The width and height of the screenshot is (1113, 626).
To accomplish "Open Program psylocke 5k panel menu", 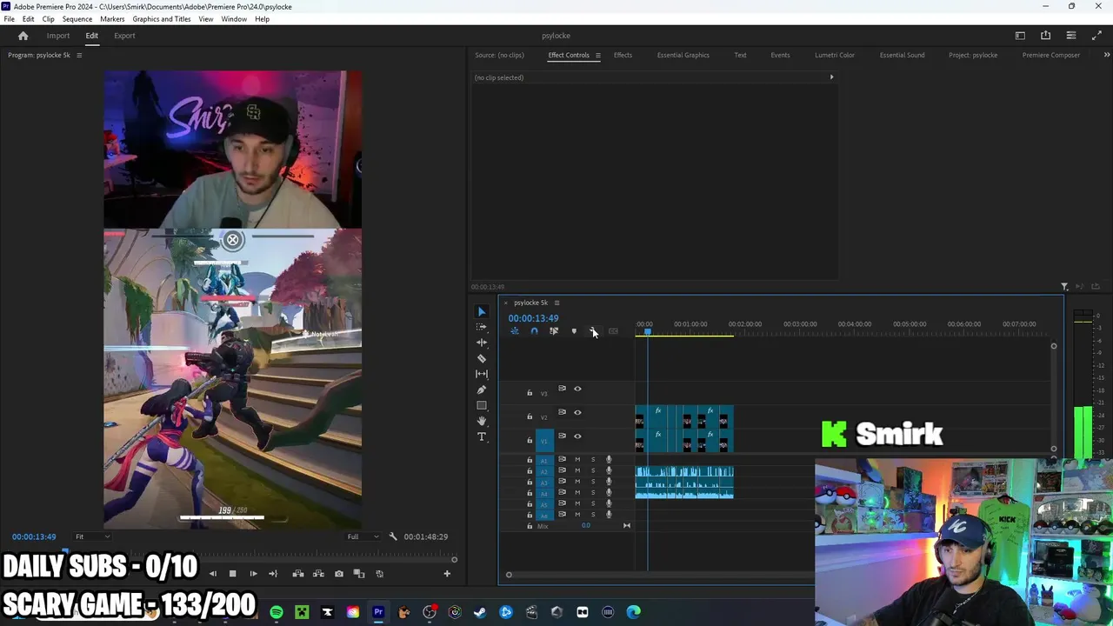I will 79,55.
